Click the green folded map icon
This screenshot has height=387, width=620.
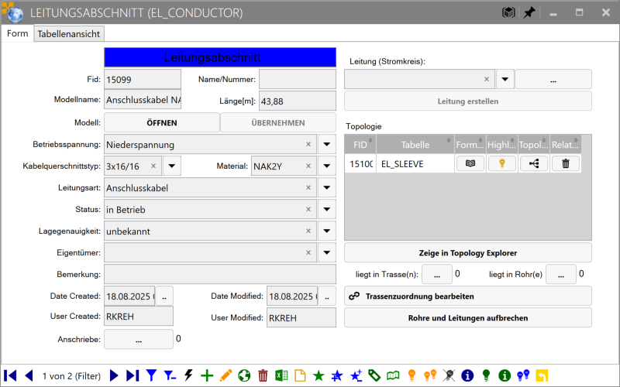(393, 375)
